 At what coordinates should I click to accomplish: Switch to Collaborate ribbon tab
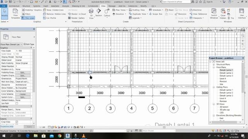[93, 6]
